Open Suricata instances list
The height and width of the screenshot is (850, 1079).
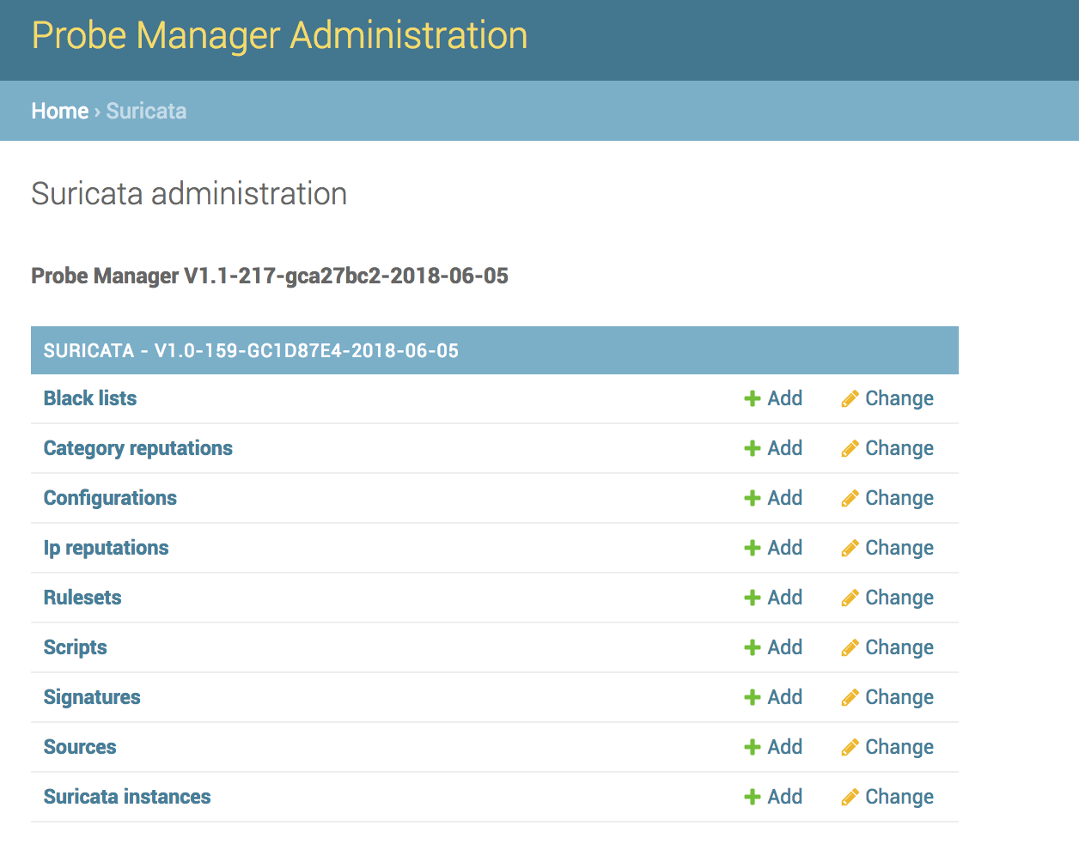coord(127,797)
